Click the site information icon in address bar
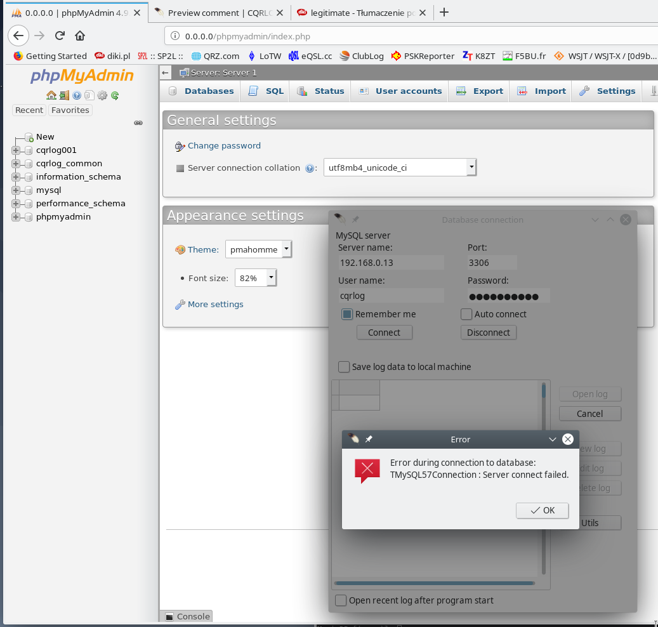658x627 pixels. pyautogui.click(x=175, y=36)
